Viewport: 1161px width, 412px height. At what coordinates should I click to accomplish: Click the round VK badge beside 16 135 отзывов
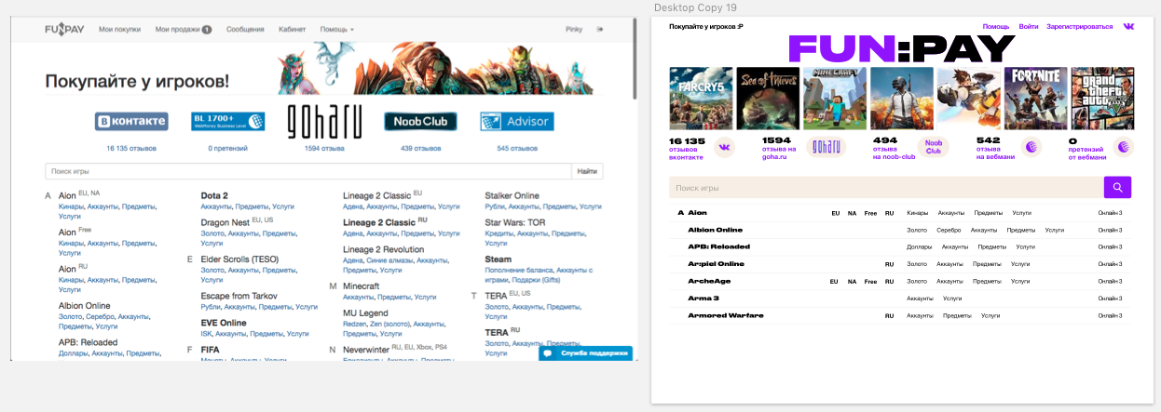724,147
